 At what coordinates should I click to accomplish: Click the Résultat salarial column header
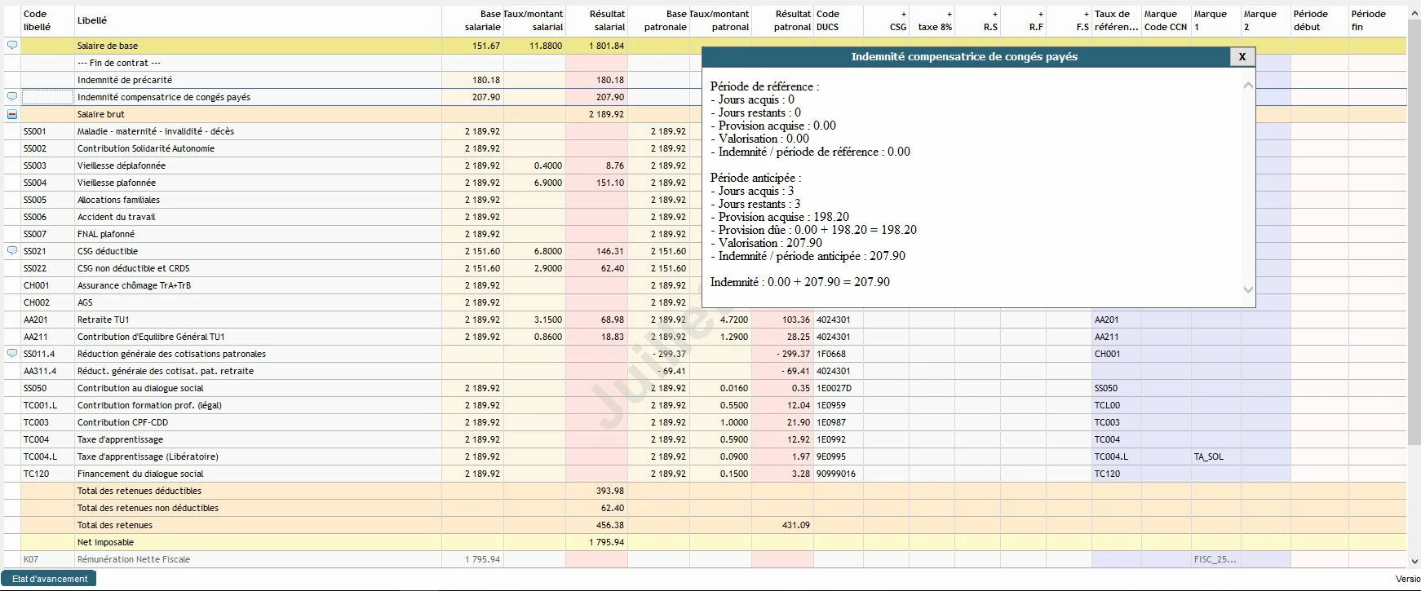[596, 20]
